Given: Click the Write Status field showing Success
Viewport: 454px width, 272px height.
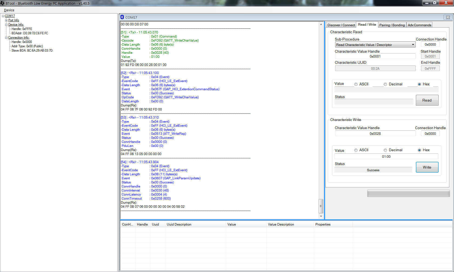Looking at the screenshot, I should pos(373,170).
